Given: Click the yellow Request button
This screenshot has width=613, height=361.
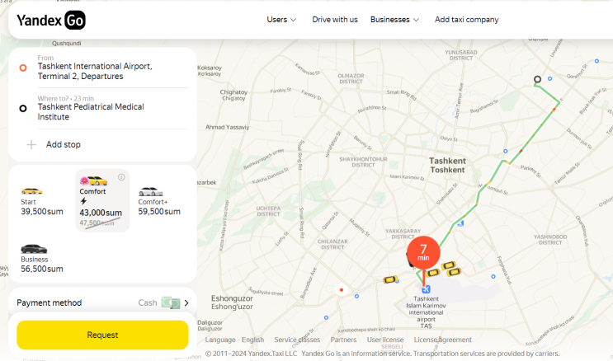Looking at the screenshot, I should pyautogui.click(x=102, y=335).
